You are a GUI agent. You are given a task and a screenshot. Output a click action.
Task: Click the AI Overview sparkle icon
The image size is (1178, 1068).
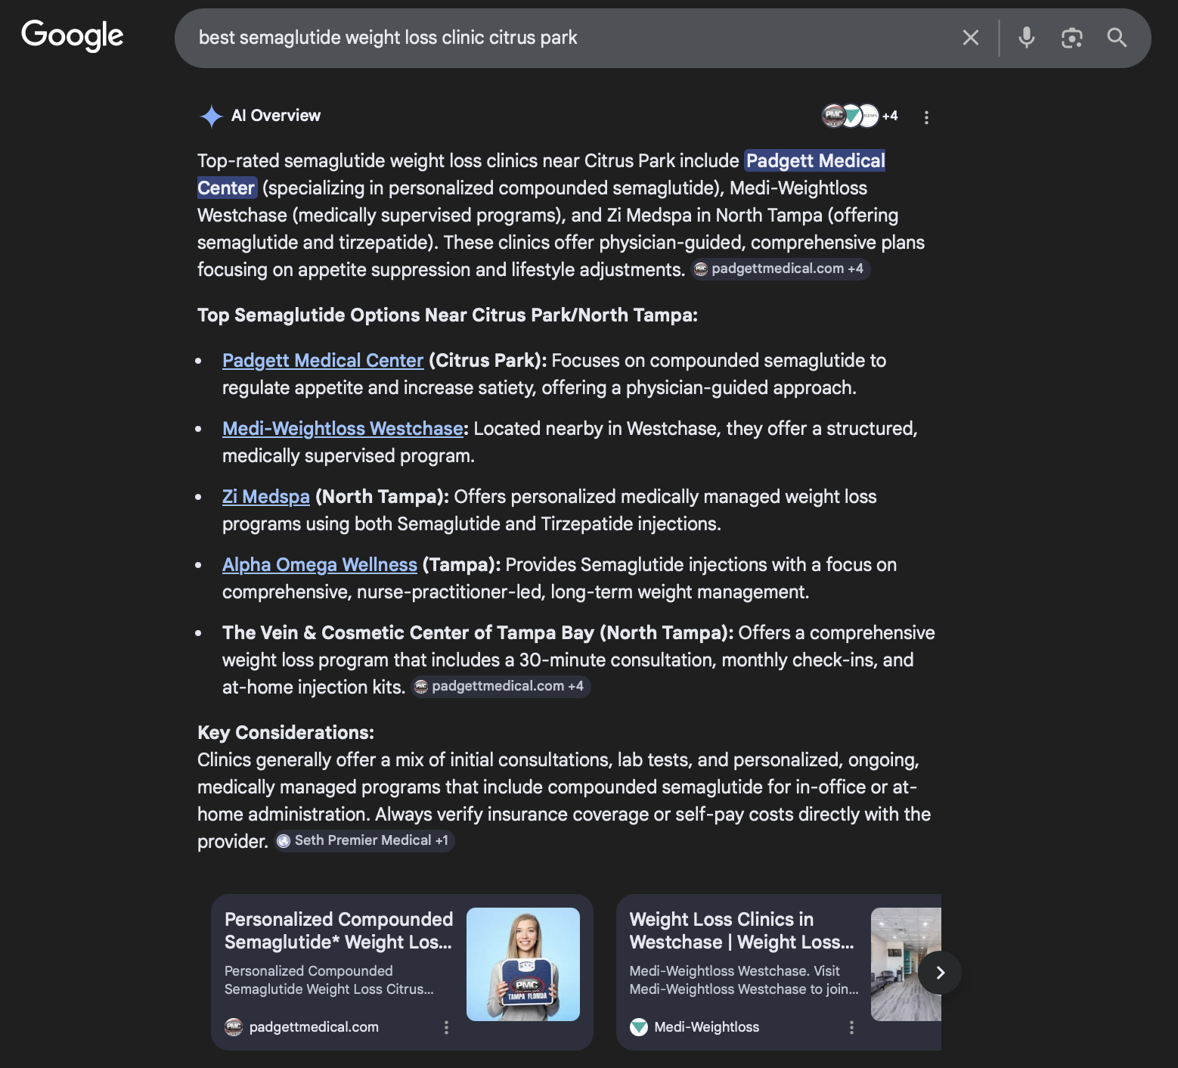tap(211, 116)
